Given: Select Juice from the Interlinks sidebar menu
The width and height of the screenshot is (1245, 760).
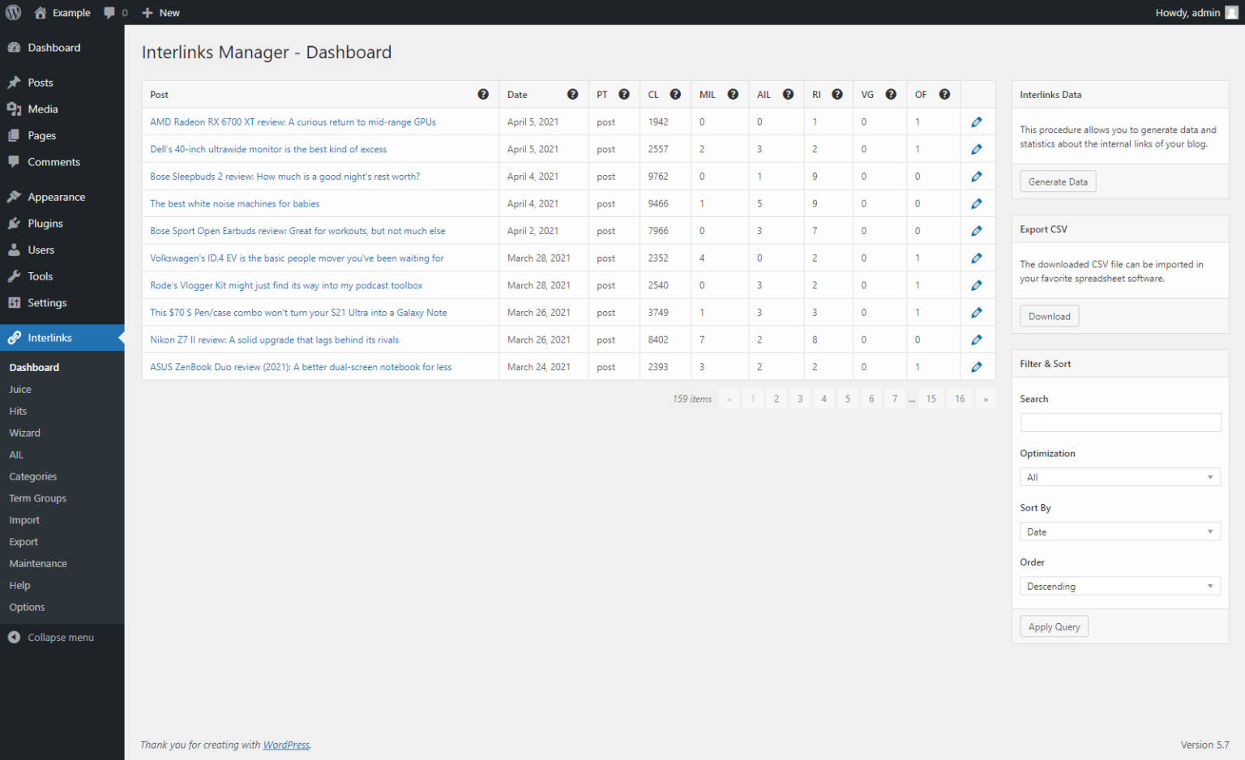Looking at the screenshot, I should click(19, 389).
